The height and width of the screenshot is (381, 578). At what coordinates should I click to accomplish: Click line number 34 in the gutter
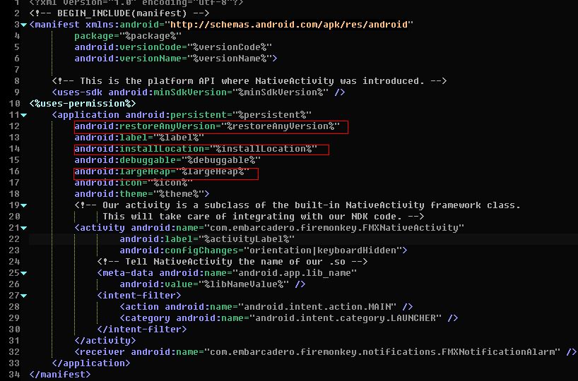(x=15, y=375)
